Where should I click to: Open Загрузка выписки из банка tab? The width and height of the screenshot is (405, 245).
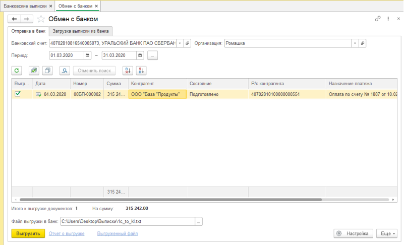pyautogui.click(x=81, y=31)
